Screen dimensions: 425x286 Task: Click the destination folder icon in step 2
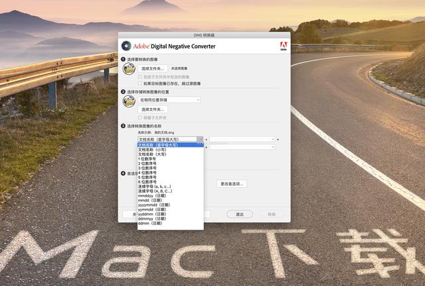129,101
